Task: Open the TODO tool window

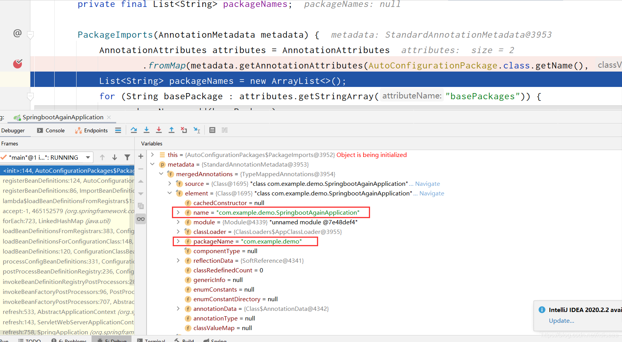Action: click(30, 340)
